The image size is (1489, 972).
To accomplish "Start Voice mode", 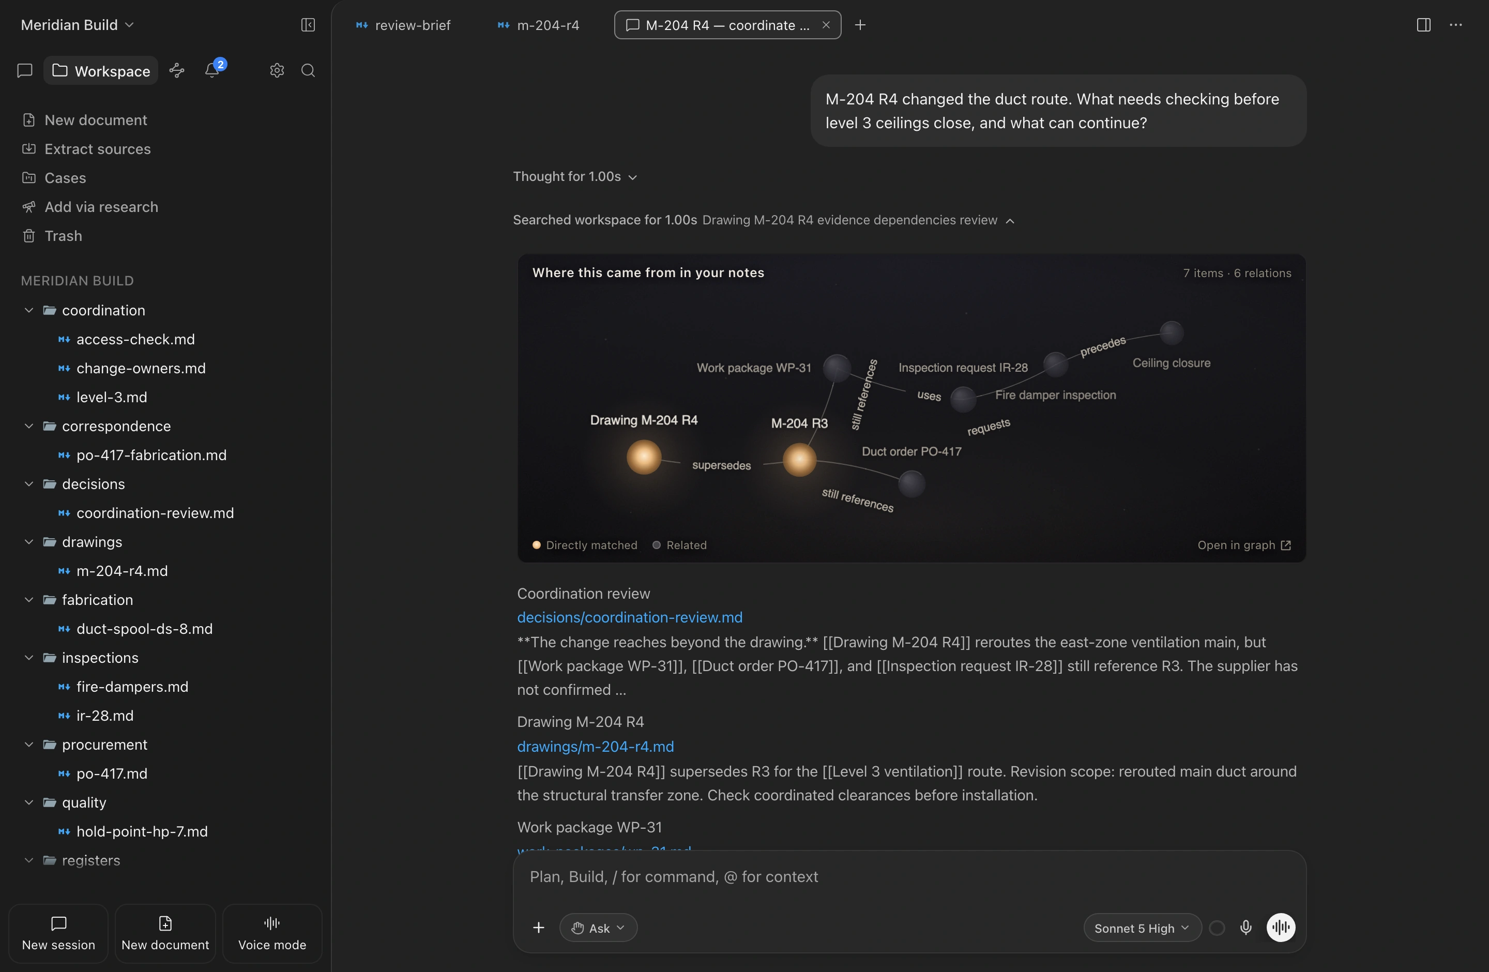I will [272, 934].
